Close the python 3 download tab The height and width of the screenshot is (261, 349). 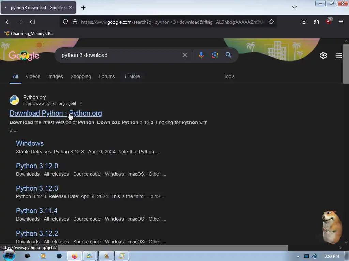(71, 7)
